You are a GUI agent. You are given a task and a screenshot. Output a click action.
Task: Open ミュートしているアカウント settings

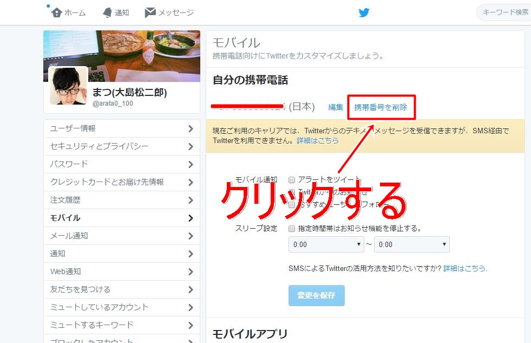[x=122, y=307]
